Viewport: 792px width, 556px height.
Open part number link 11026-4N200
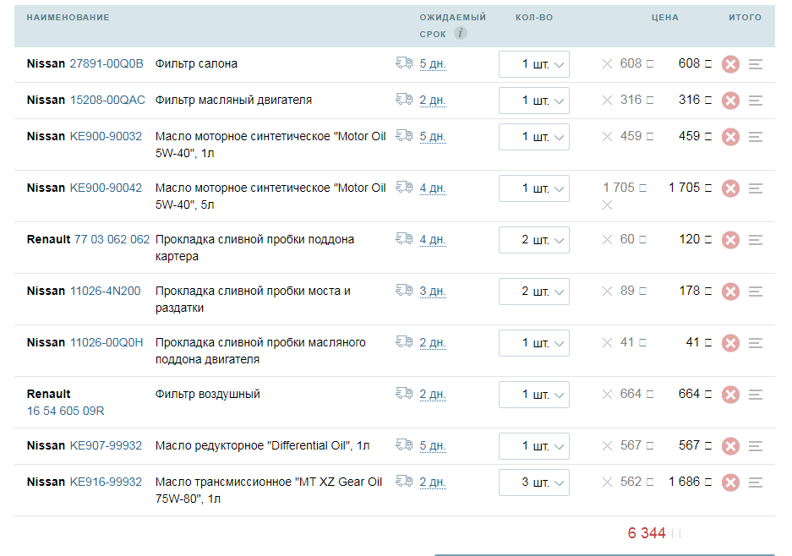(x=105, y=291)
